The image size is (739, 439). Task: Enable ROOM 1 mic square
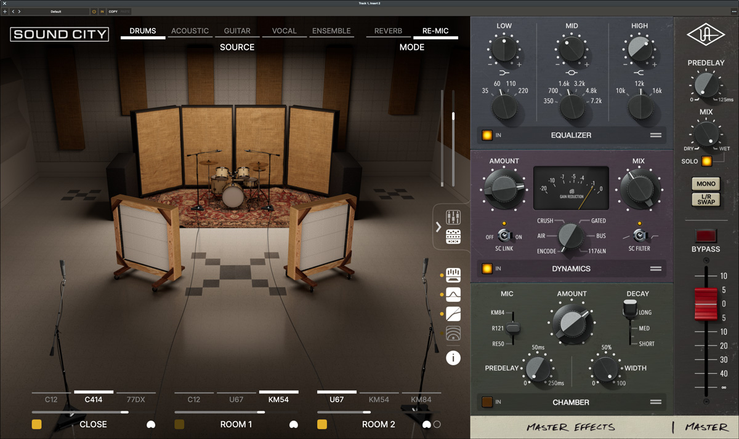tap(179, 424)
